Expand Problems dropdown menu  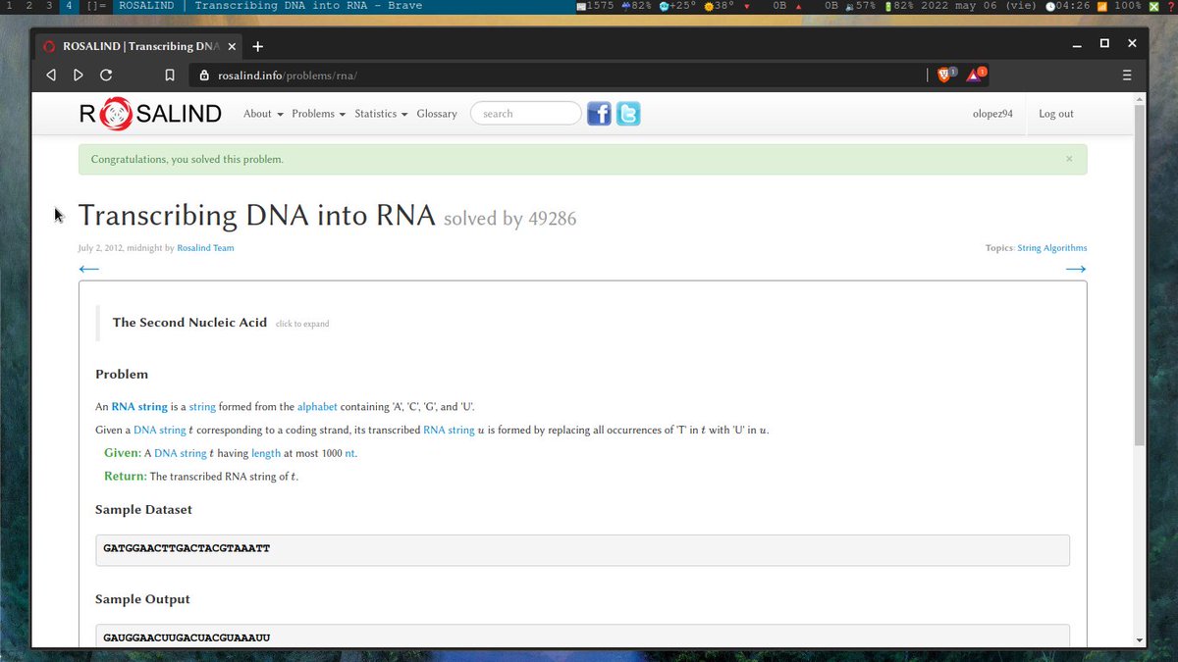319,114
